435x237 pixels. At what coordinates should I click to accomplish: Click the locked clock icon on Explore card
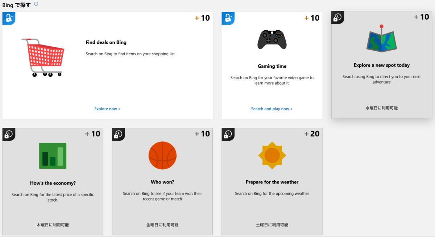point(337,17)
